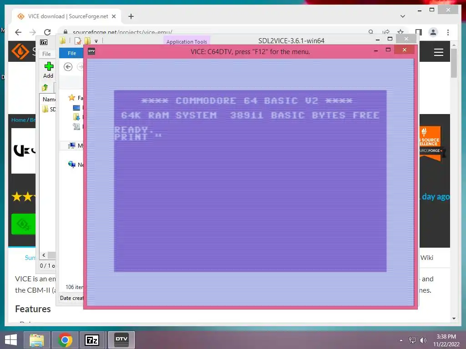Open the 7-Zip File menu
The width and height of the screenshot is (466, 349).
pyautogui.click(x=46, y=54)
